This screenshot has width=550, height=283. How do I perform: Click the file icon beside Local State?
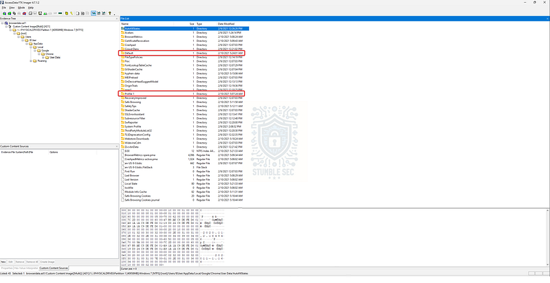pos(123,183)
